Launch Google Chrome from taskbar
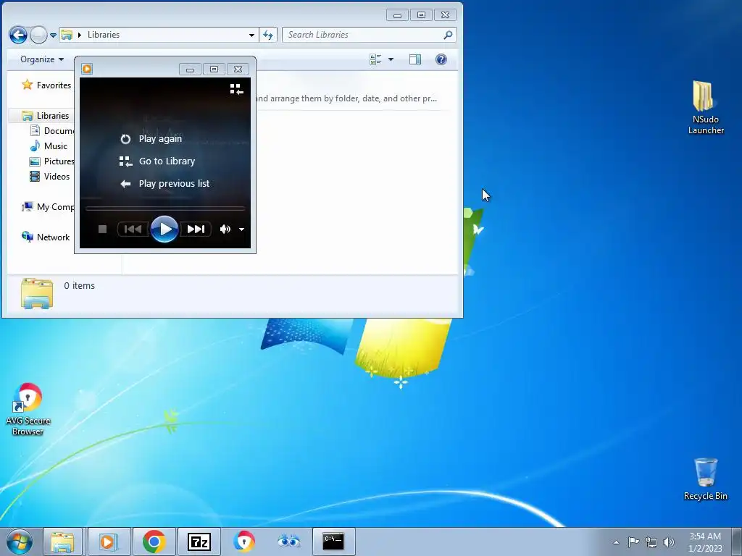Viewport: 742px width, 556px height. click(x=154, y=542)
